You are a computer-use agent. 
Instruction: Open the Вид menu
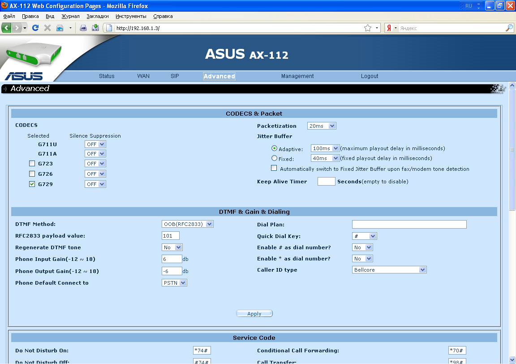point(50,16)
